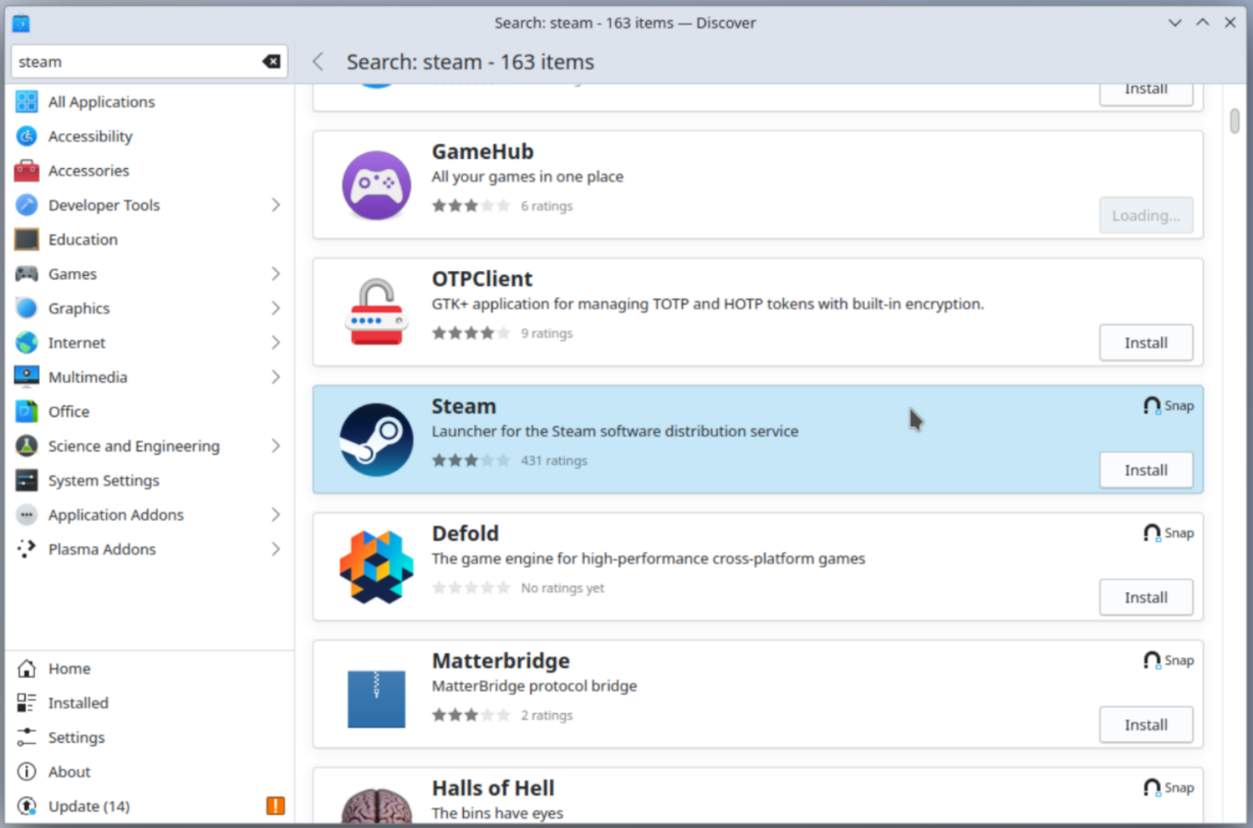Expand the Developer Tools subcategories arrow
The image size is (1253, 828).
(x=275, y=205)
